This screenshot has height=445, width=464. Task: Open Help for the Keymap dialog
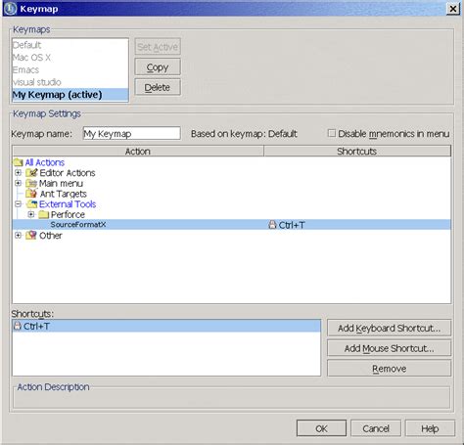point(430,428)
